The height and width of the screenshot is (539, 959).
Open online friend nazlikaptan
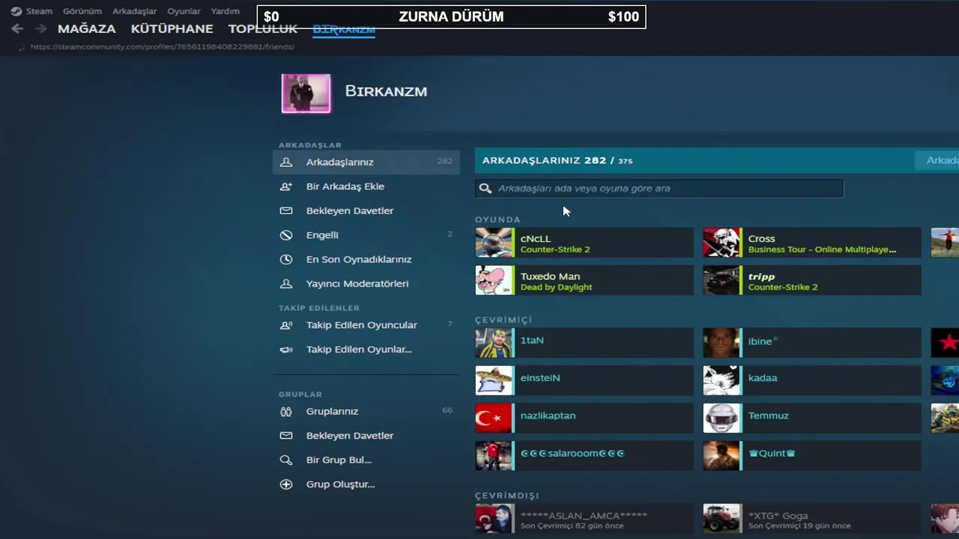point(584,418)
